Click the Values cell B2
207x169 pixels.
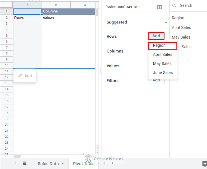(56, 18)
